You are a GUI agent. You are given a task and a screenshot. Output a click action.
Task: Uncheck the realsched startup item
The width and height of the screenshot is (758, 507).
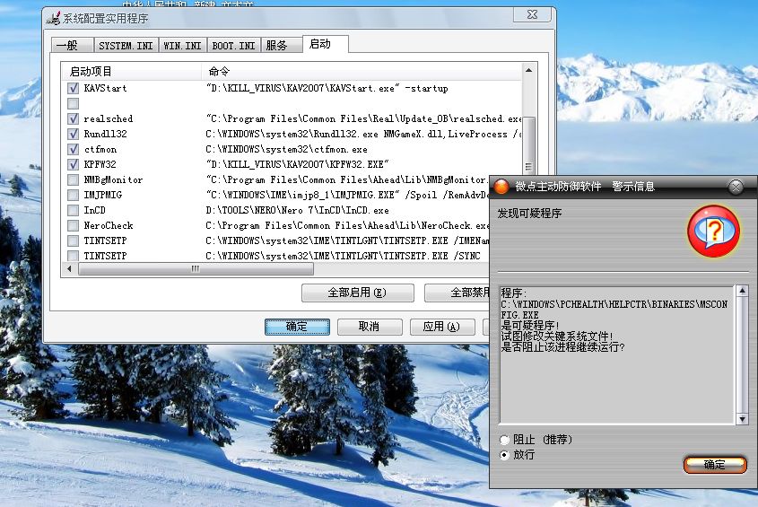pos(73,118)
